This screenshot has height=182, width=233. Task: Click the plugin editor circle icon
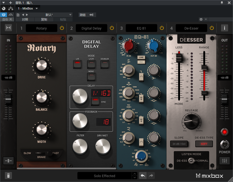[4, 8]
